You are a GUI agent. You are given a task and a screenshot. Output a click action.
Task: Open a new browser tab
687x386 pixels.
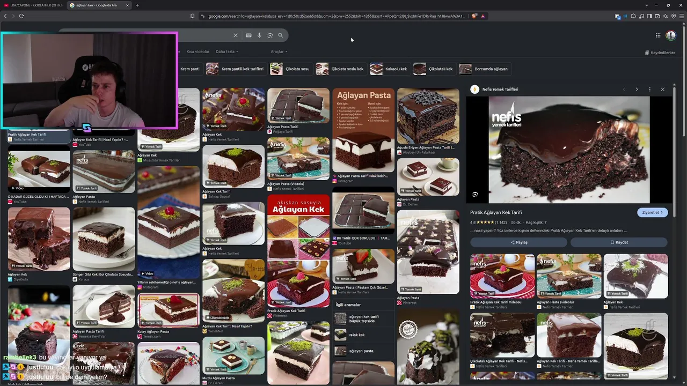point(137,5)
